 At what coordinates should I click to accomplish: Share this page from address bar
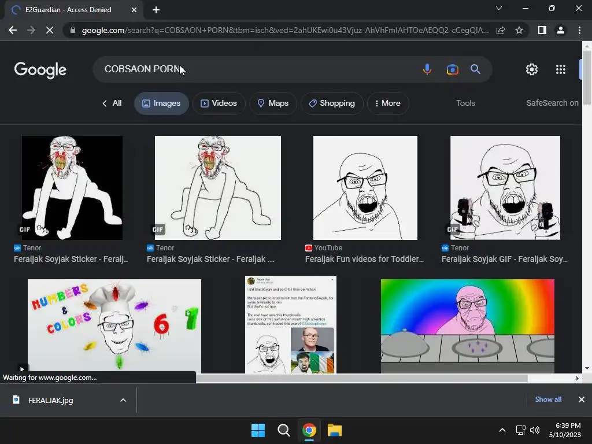(x=501, y=30)
